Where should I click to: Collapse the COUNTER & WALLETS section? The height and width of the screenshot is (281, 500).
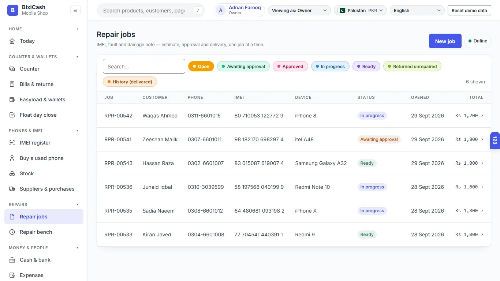pyautogui.click(x=77, y=57)
